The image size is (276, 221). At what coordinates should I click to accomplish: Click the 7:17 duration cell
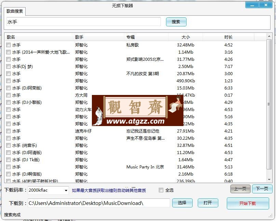tap(228, 67)
